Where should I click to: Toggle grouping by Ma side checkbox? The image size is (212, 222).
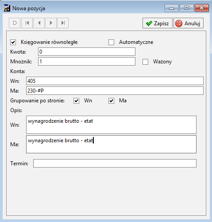(111, 101)
